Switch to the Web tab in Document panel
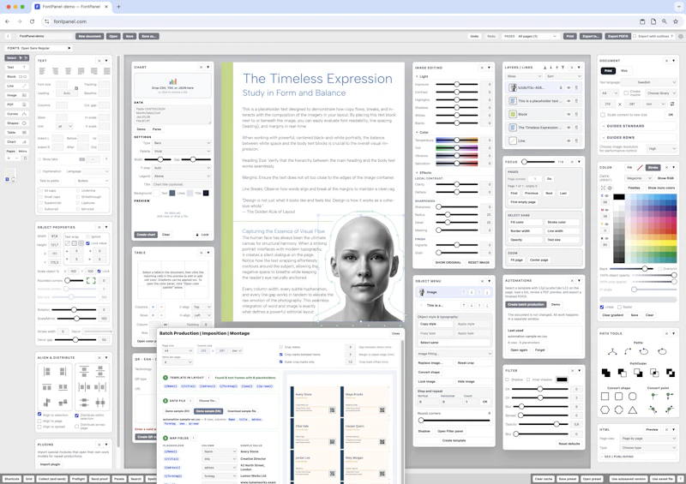The height and width of the screenshot is (484, 686). coord(624,70)
